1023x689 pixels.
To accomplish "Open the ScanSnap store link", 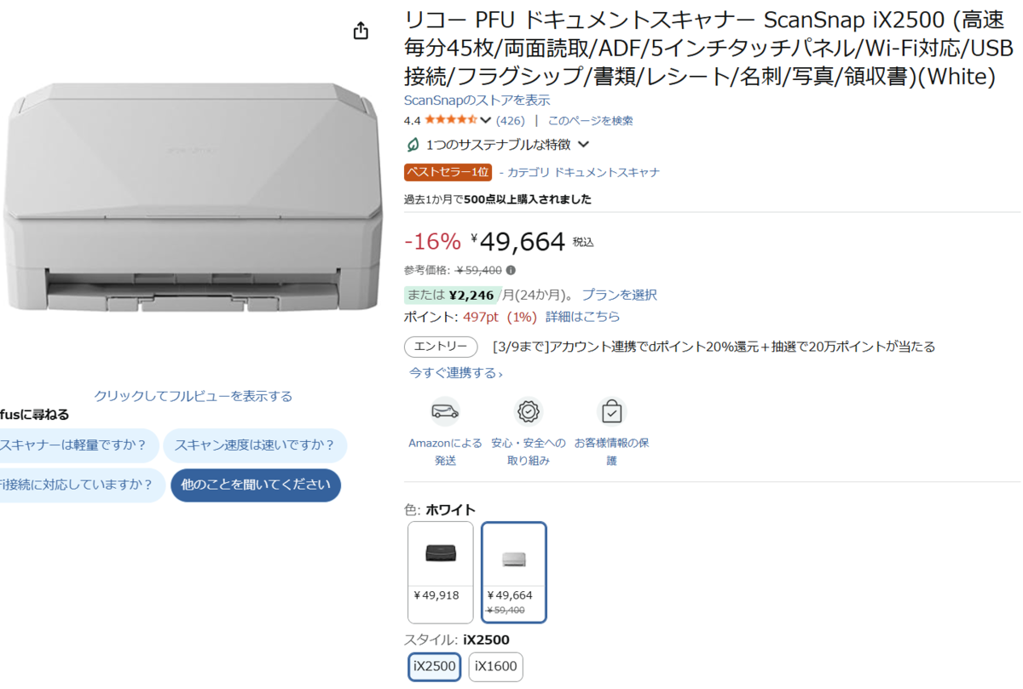I will pos(477,100).
